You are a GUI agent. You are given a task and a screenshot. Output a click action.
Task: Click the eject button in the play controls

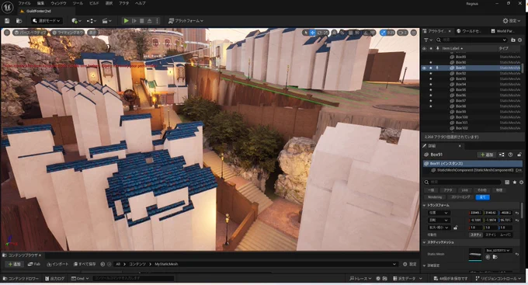[150, 21]
